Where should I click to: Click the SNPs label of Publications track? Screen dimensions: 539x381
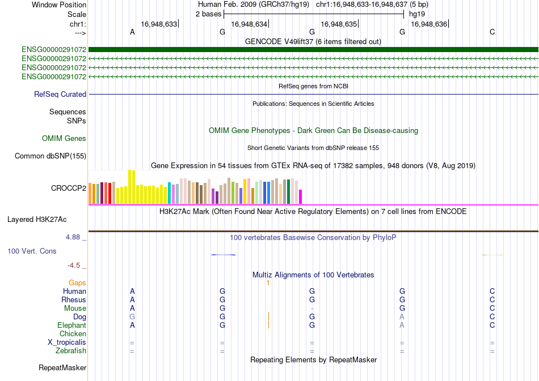77,121
